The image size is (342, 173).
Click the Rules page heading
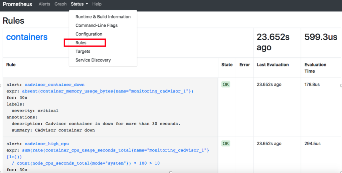click(x=13, y=21)
